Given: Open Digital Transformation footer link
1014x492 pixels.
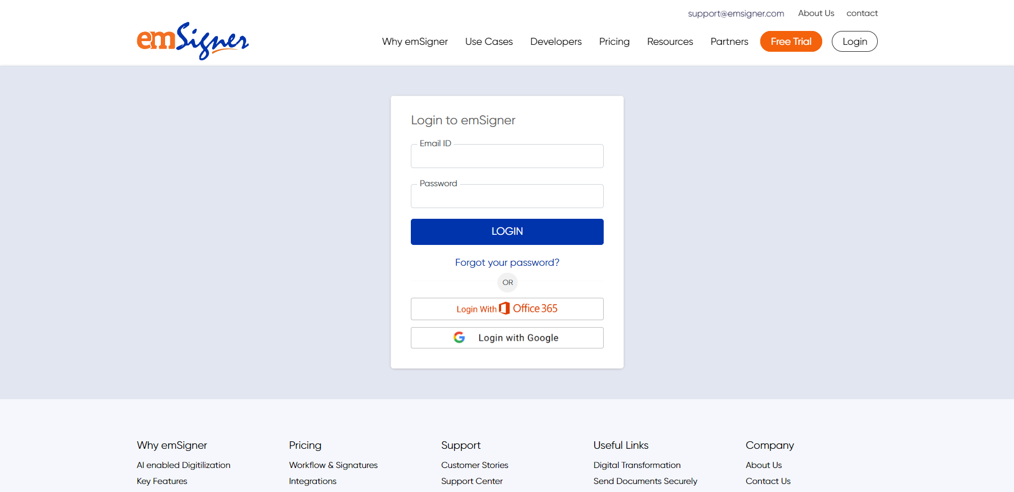Looking at the screenshot, I should [637, 465].
